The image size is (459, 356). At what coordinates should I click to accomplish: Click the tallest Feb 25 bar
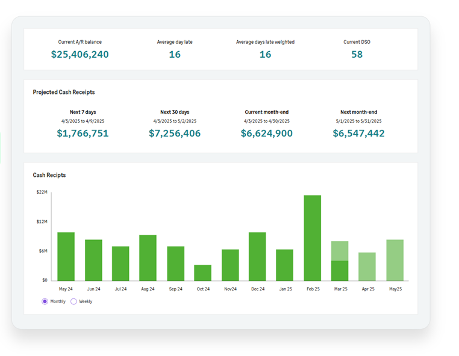point(312,238)
